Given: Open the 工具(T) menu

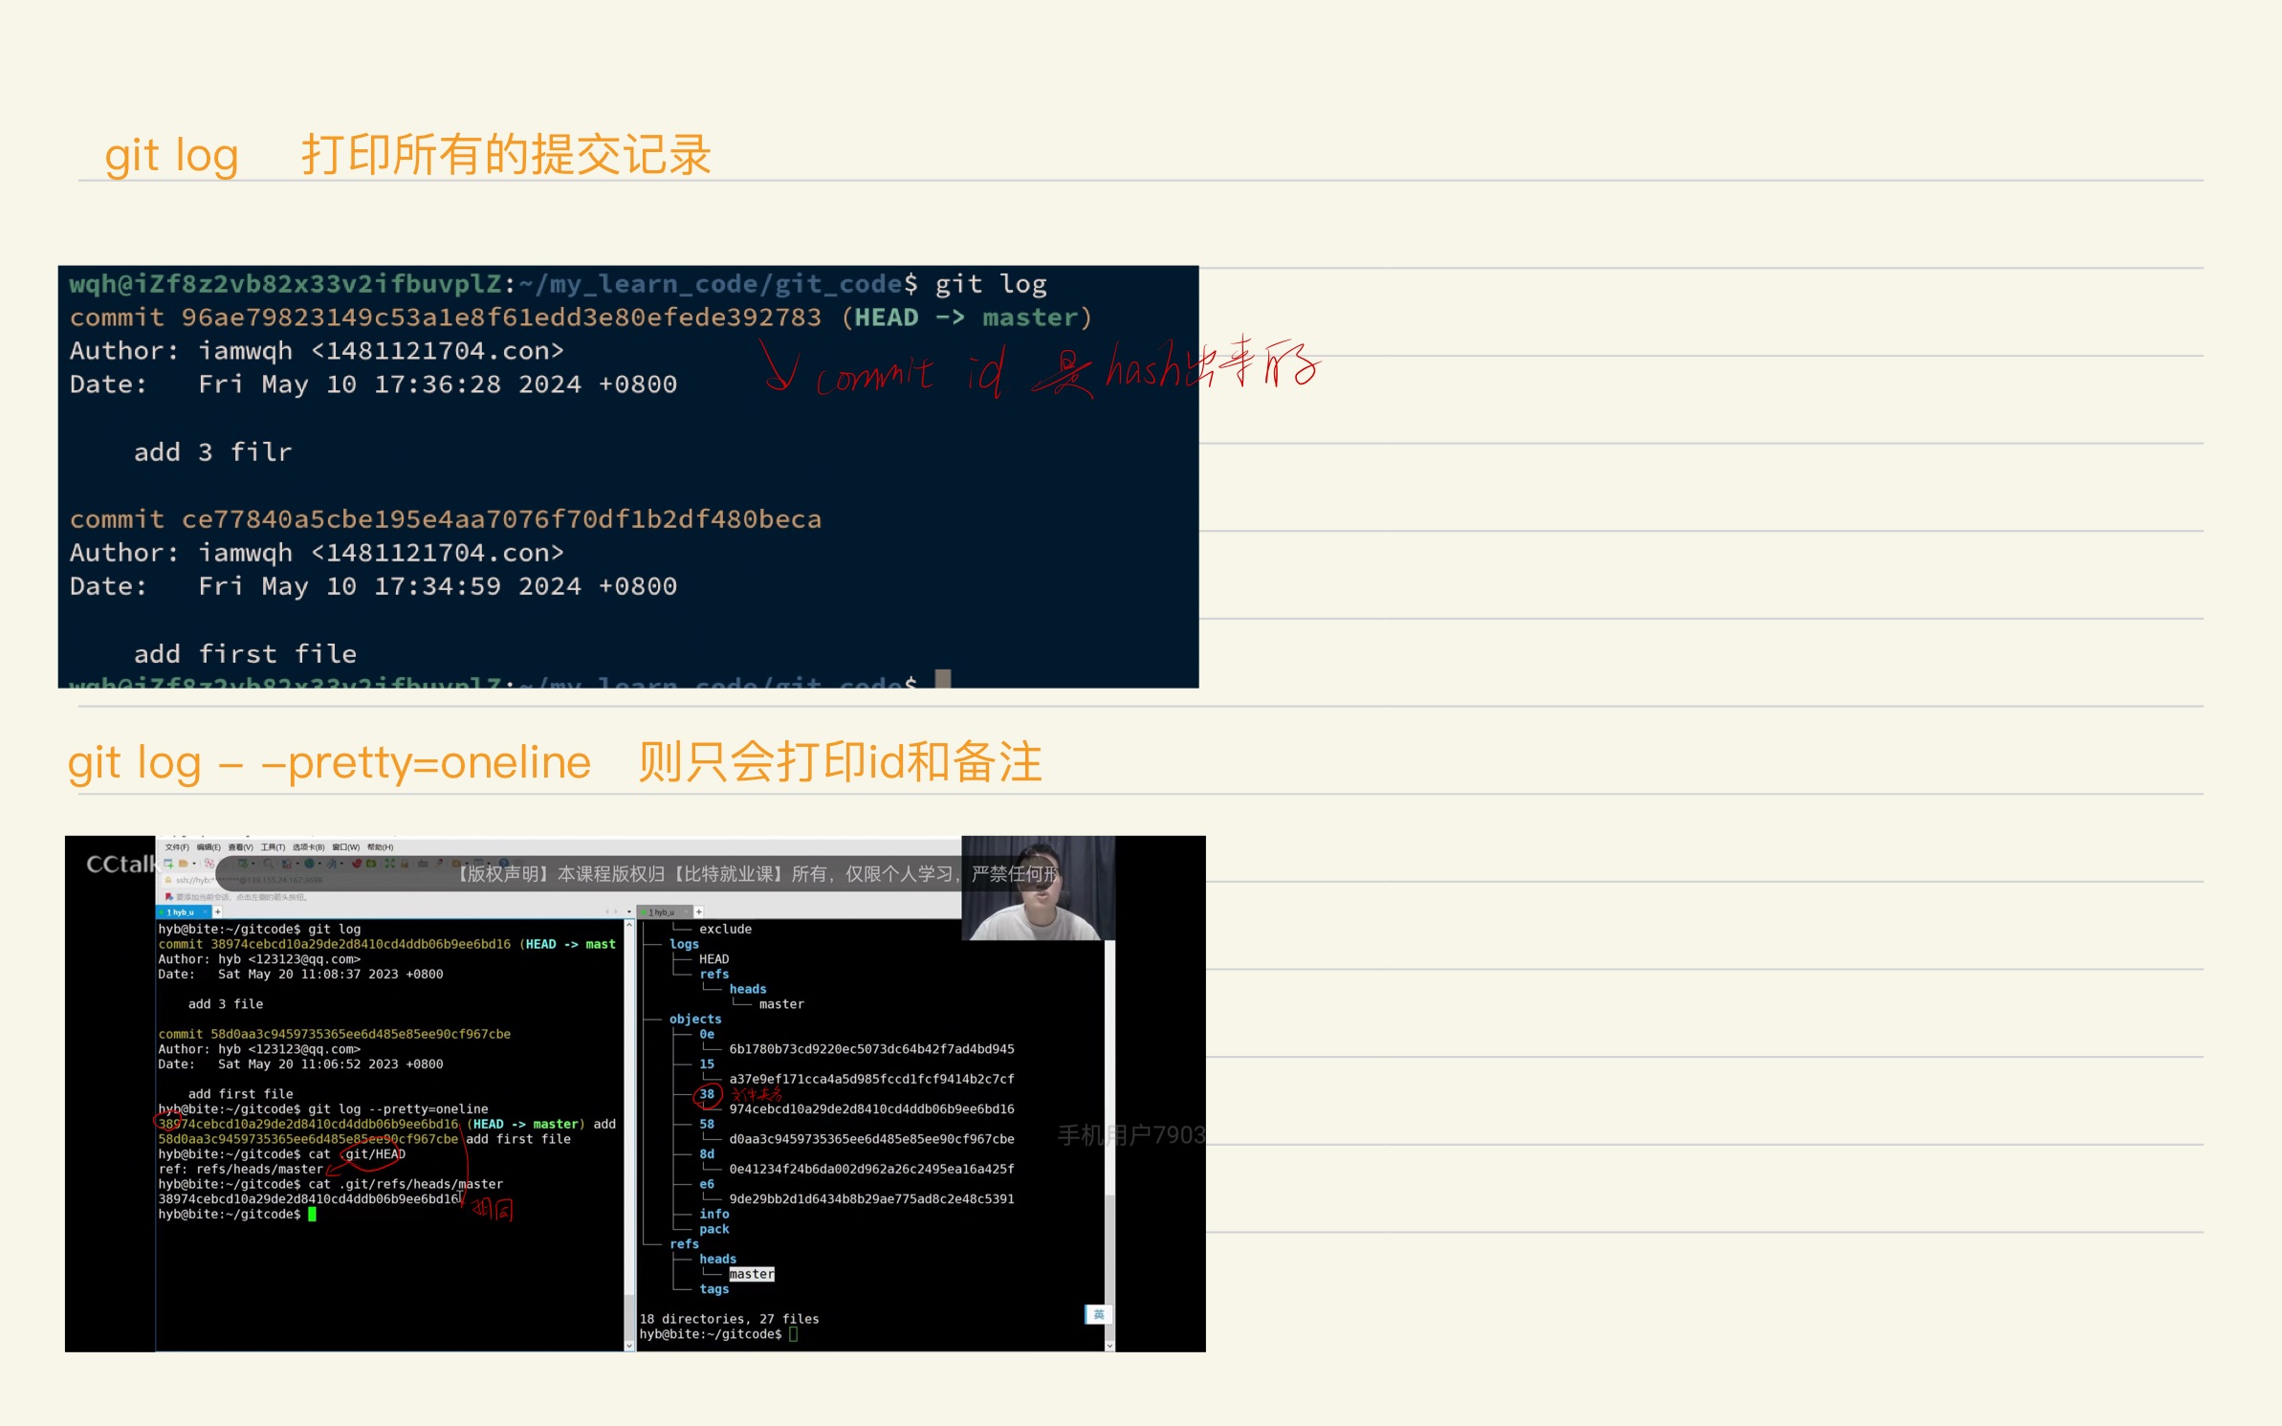Looking at the screenshot, I should pyautogui.click(x=273, y=847).
